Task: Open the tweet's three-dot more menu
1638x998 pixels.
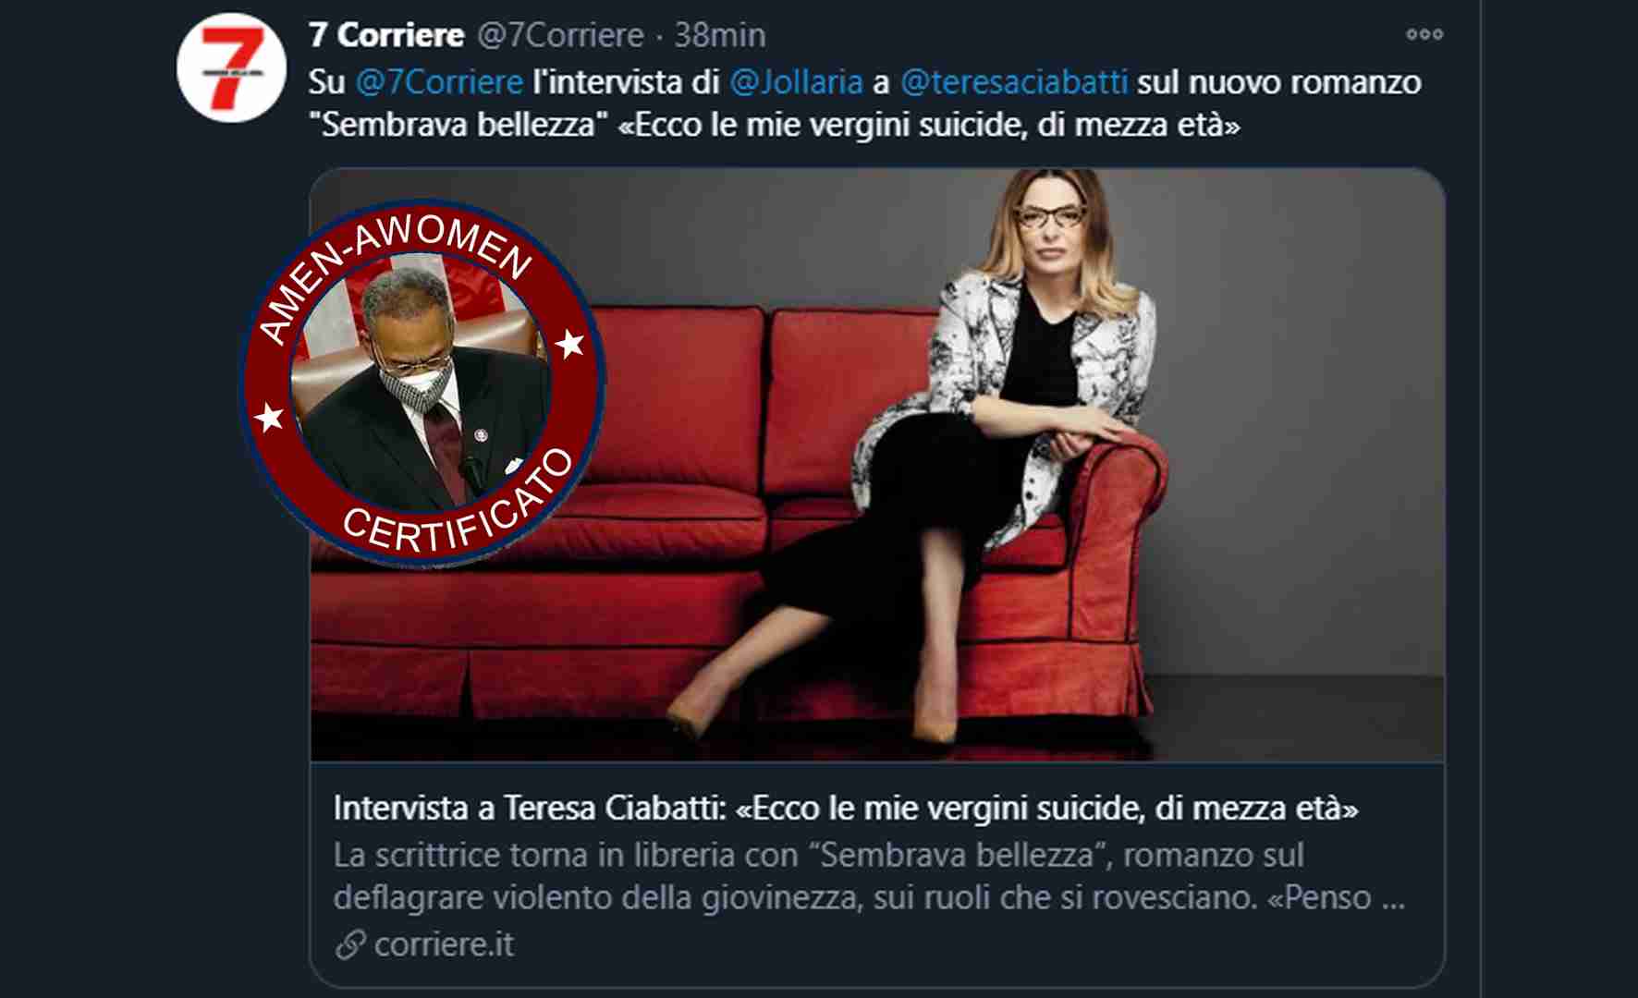Action: [x=1424, y=35]
